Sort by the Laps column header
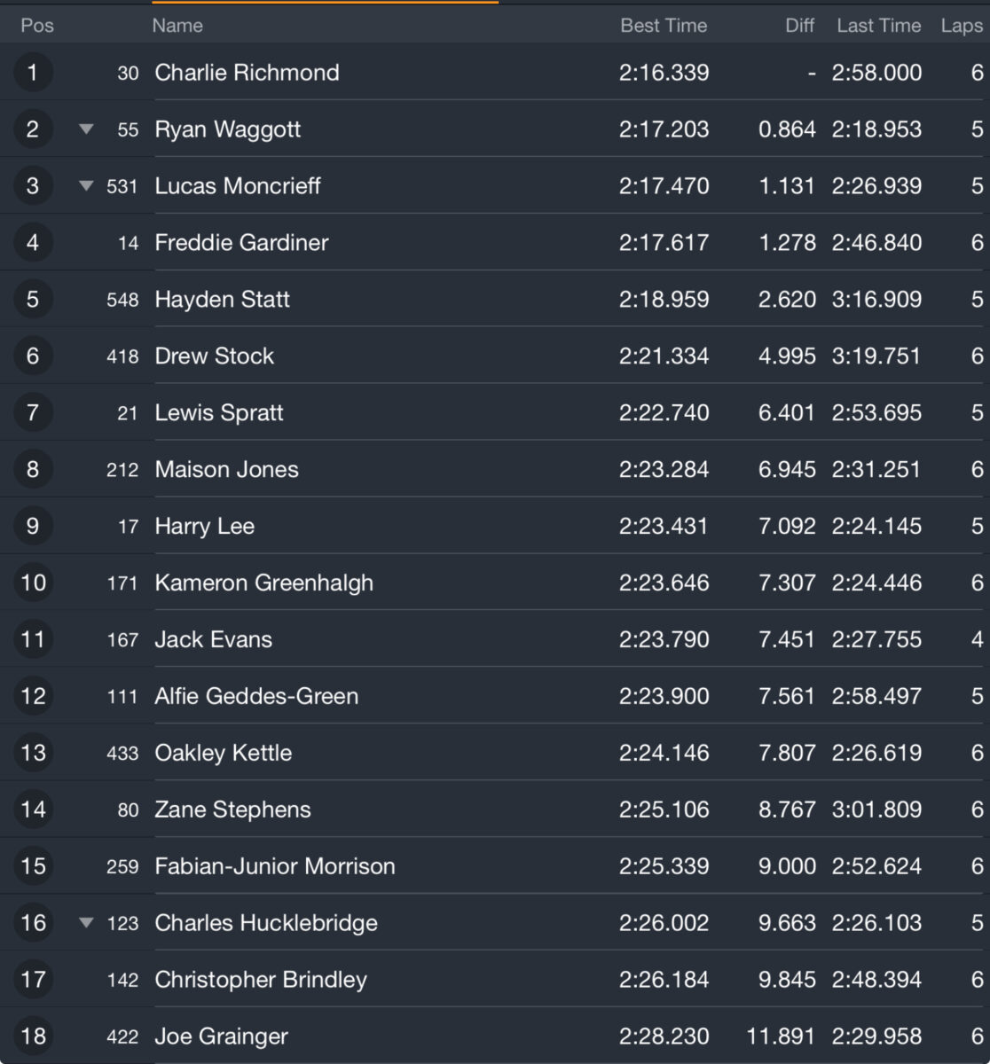Viewport: 990px width, 1064px height. tap(962, 26)
